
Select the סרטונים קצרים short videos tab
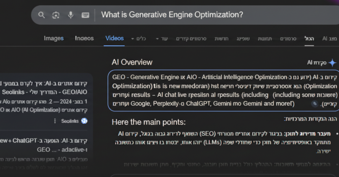pos(191,39)
